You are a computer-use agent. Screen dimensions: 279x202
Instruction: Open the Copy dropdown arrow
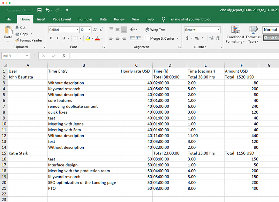[x=31, y=34]
